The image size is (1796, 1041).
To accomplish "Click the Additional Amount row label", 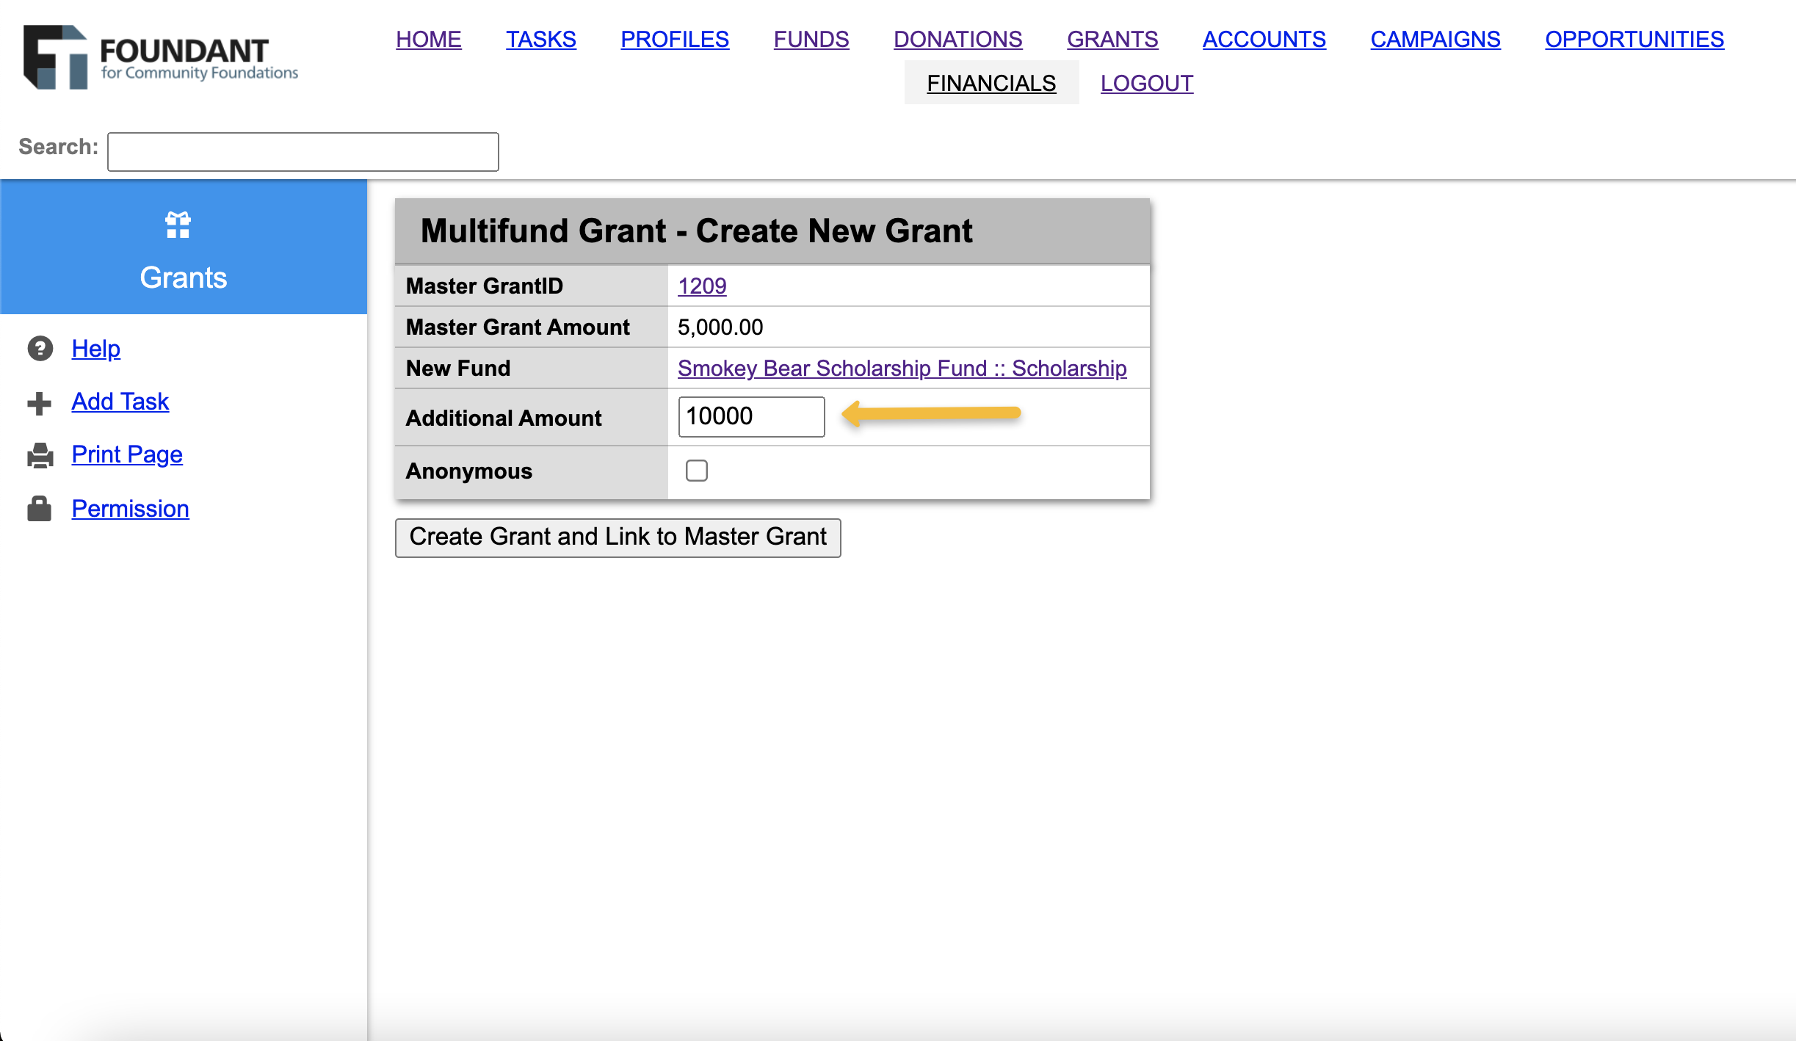I will pos(504,418).
